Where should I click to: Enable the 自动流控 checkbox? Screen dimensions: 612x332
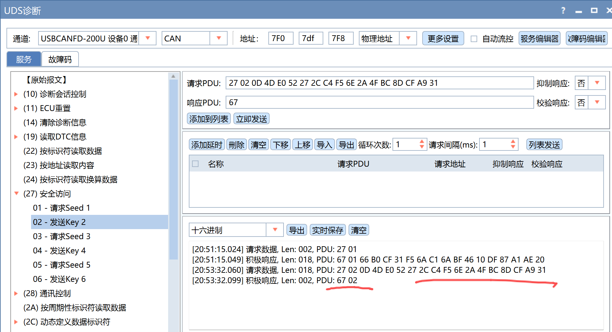(474, 39)
